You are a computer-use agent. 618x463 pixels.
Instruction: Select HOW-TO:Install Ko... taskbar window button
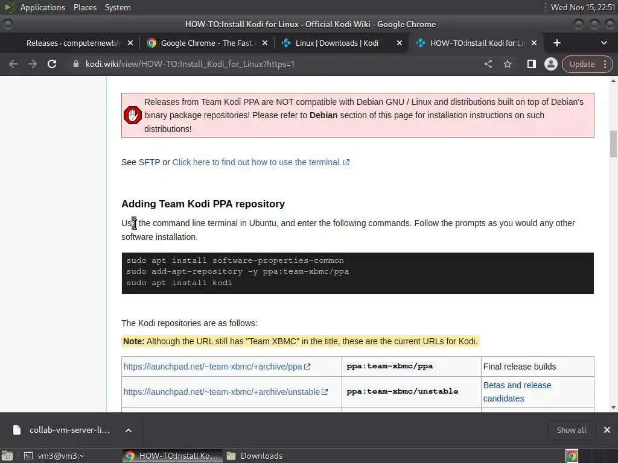click(172, 456)
